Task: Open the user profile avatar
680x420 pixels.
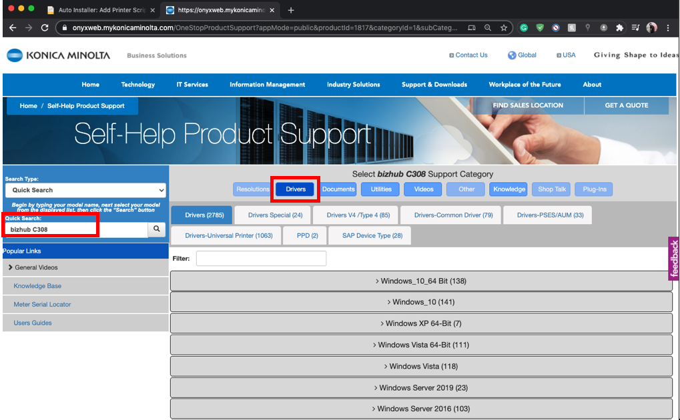Action: pos(651,28)
